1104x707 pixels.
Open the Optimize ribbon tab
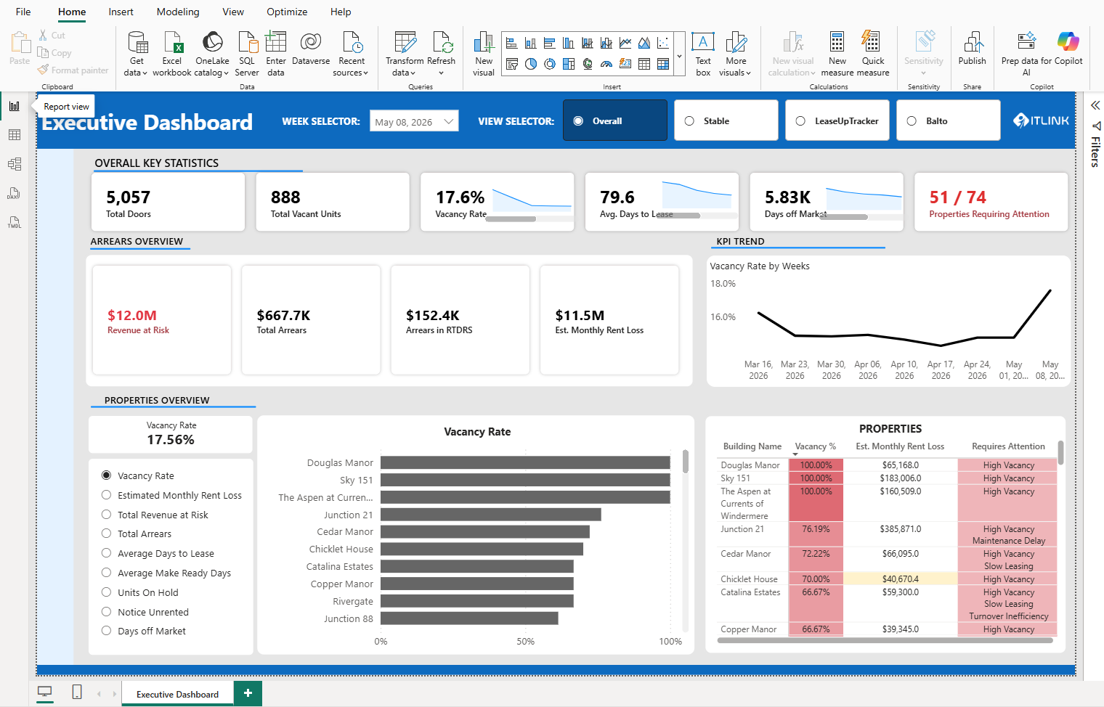[287, 12]
